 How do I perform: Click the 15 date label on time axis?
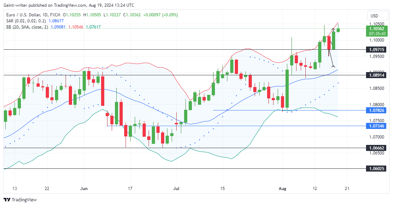coord(222,189)
